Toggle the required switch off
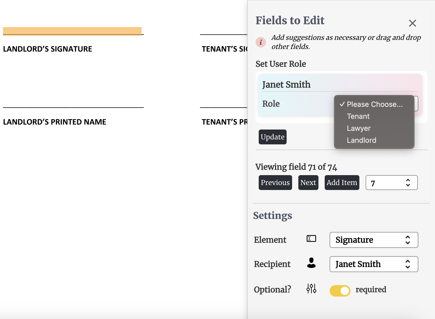The image size is (435, 319). point(340,291)
